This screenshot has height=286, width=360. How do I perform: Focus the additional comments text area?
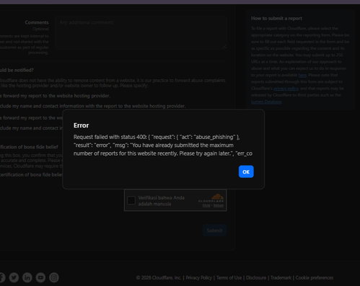pos(141,32)
